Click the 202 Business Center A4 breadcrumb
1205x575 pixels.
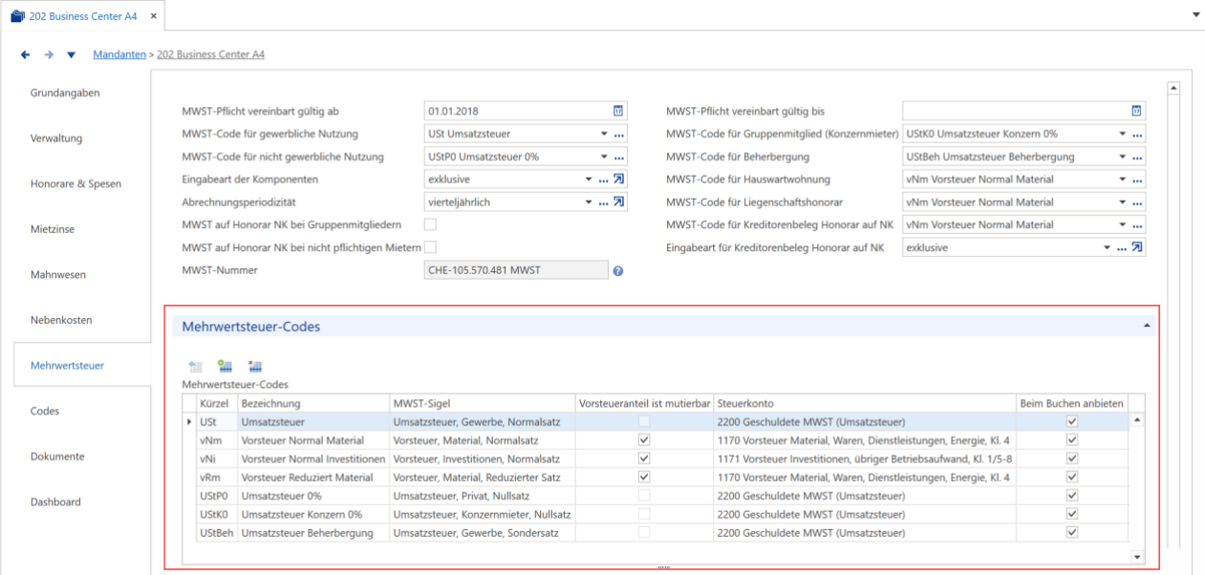[211, 54]
